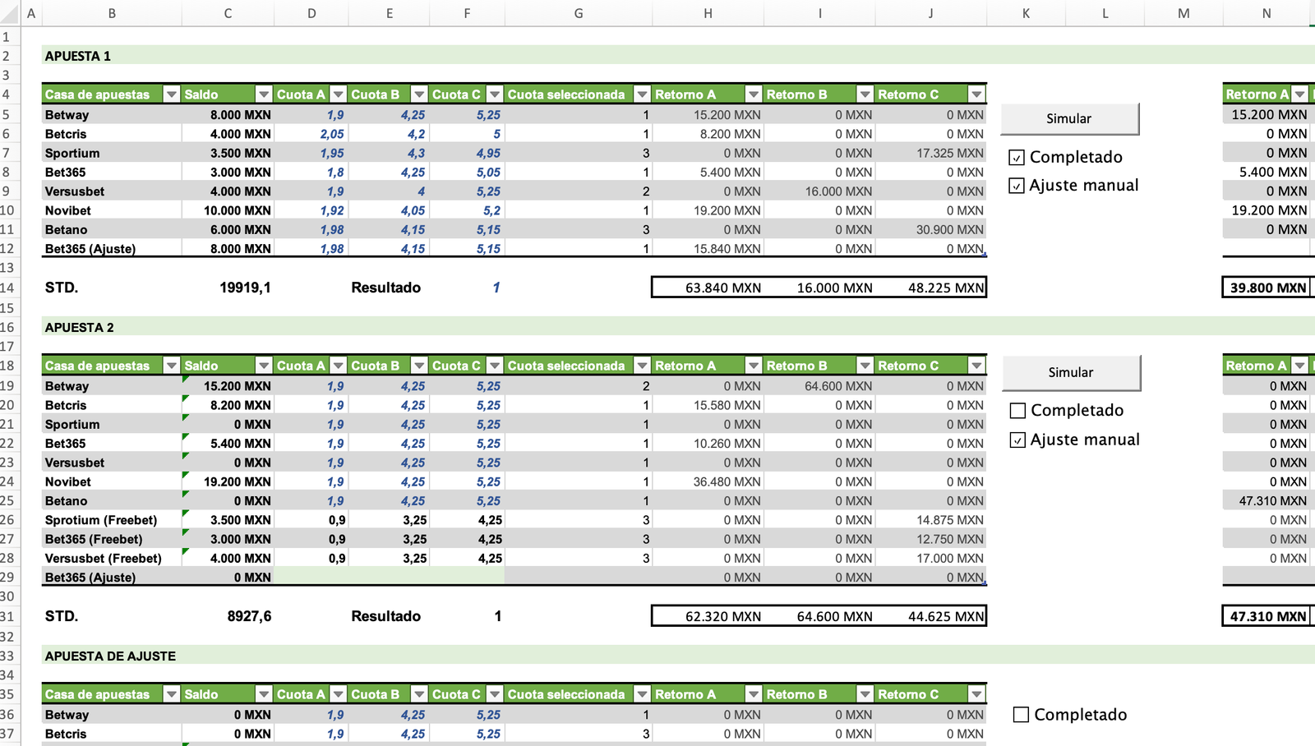This screenshot has width=1315, height=746.
Task: Select Betway Saldo cell showing 8.000 MXN
Action: click(228, 115)
